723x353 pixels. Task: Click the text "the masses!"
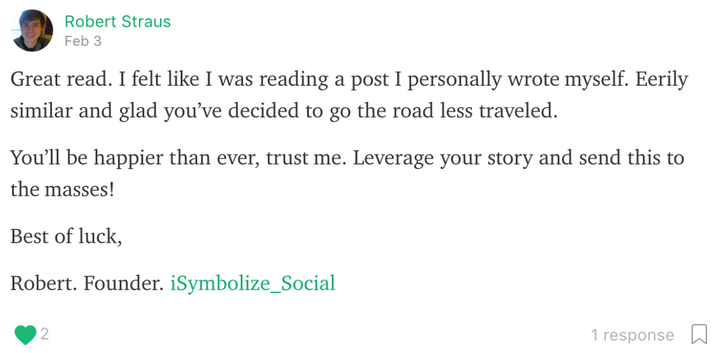point(62,190)
